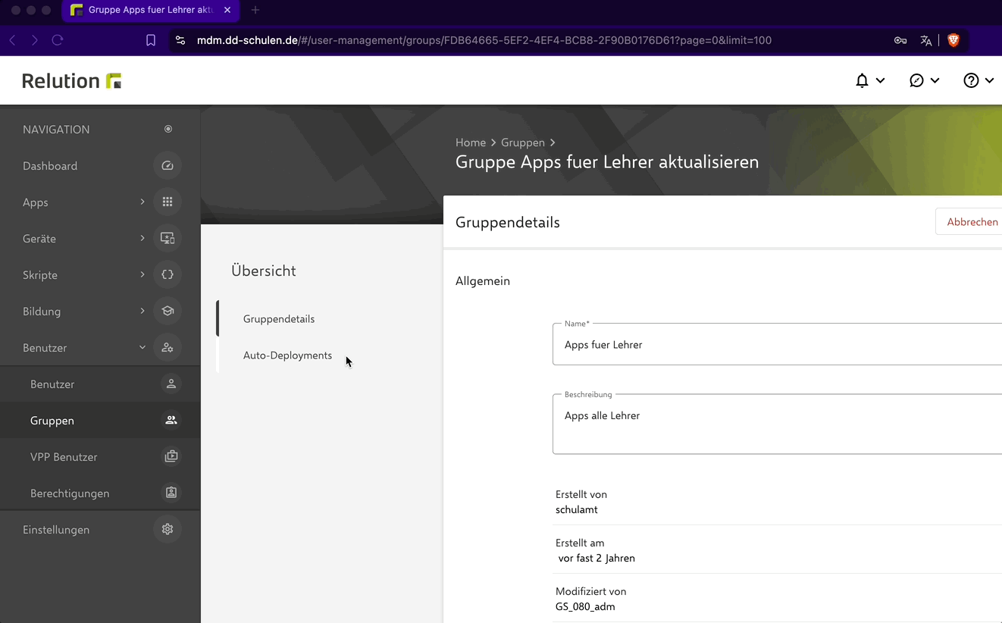The image size is (1002, 623).
Task: Click the Relution logo
Action: [72, 81]
